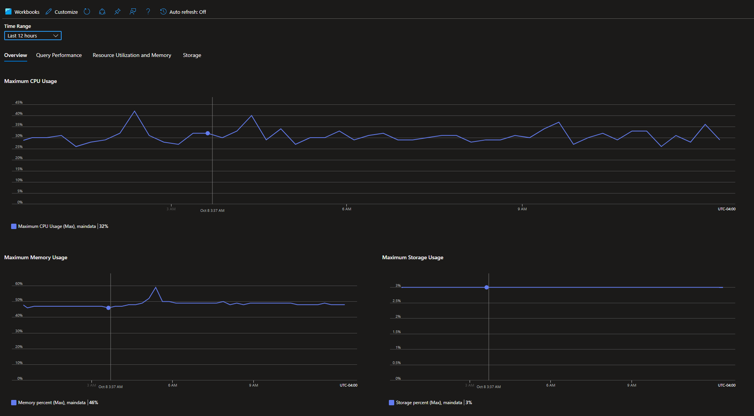The image size is (754, 416).
Task: Open the Storage tab
Action: point(192,55)
